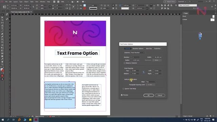Switch to the Auto-Size tab

click(x=149, y=48)
